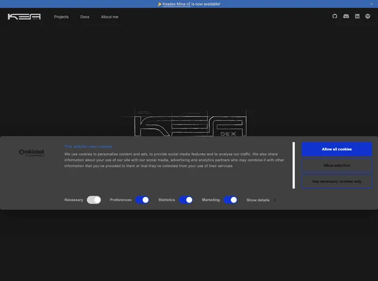Open the Spotify icon in header
Screen dimensions: 378x281
click(368, 16)
